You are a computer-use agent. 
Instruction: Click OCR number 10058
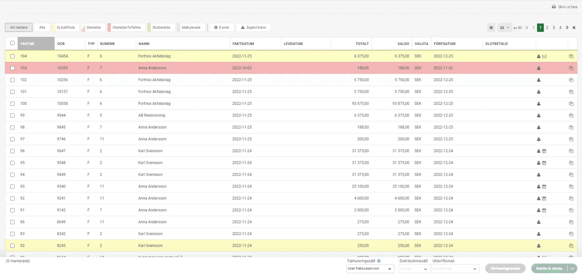[62, 103]
